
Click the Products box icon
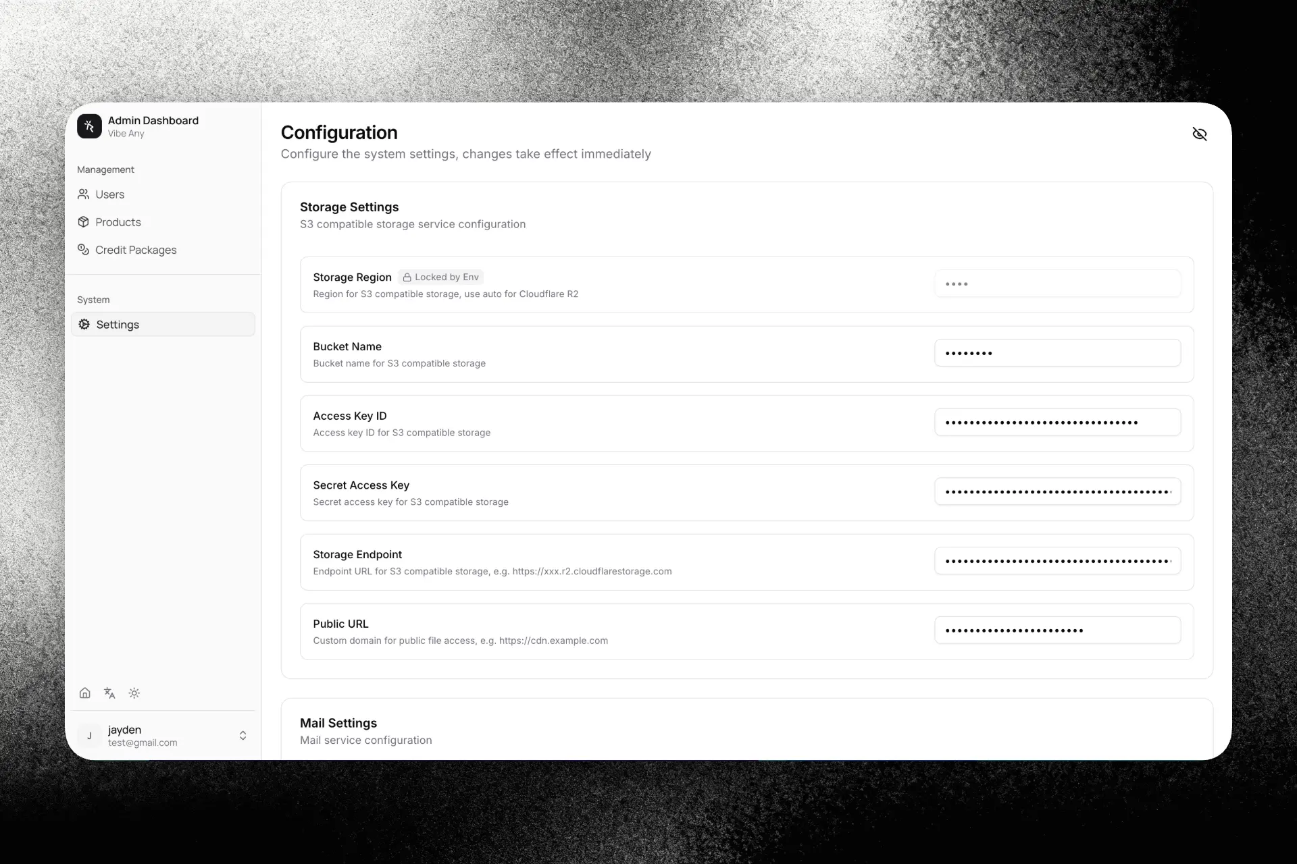(84, 222)
